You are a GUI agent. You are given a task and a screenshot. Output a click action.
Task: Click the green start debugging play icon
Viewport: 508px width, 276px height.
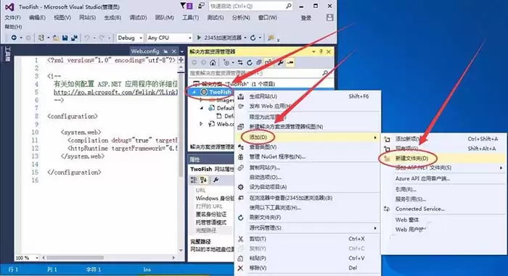point(199,38)
